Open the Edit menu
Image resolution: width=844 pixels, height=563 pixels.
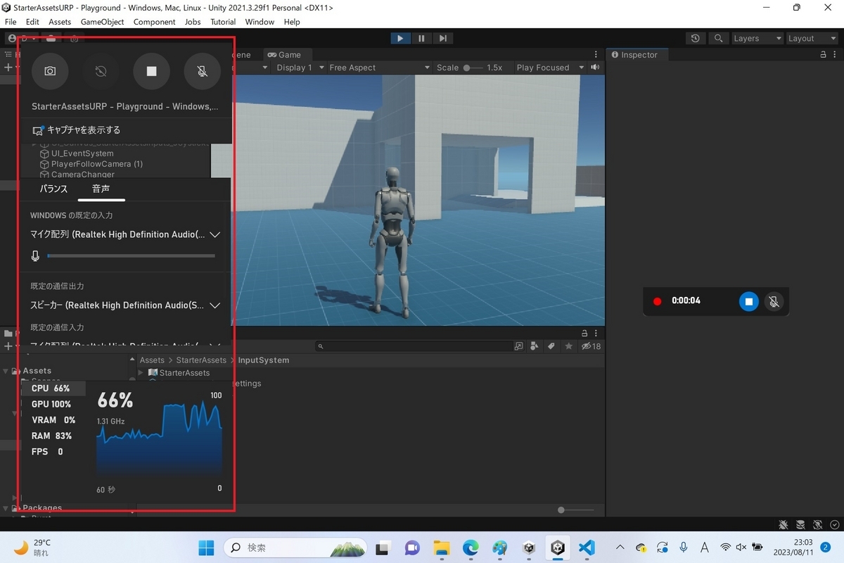point(32,22)
